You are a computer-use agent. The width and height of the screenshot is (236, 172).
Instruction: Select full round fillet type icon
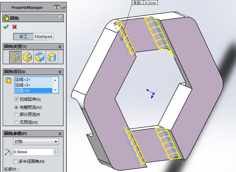tap(52, 57)
